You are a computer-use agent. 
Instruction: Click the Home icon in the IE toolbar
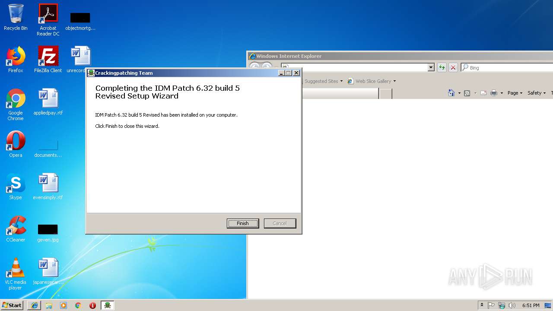(451, 93)
